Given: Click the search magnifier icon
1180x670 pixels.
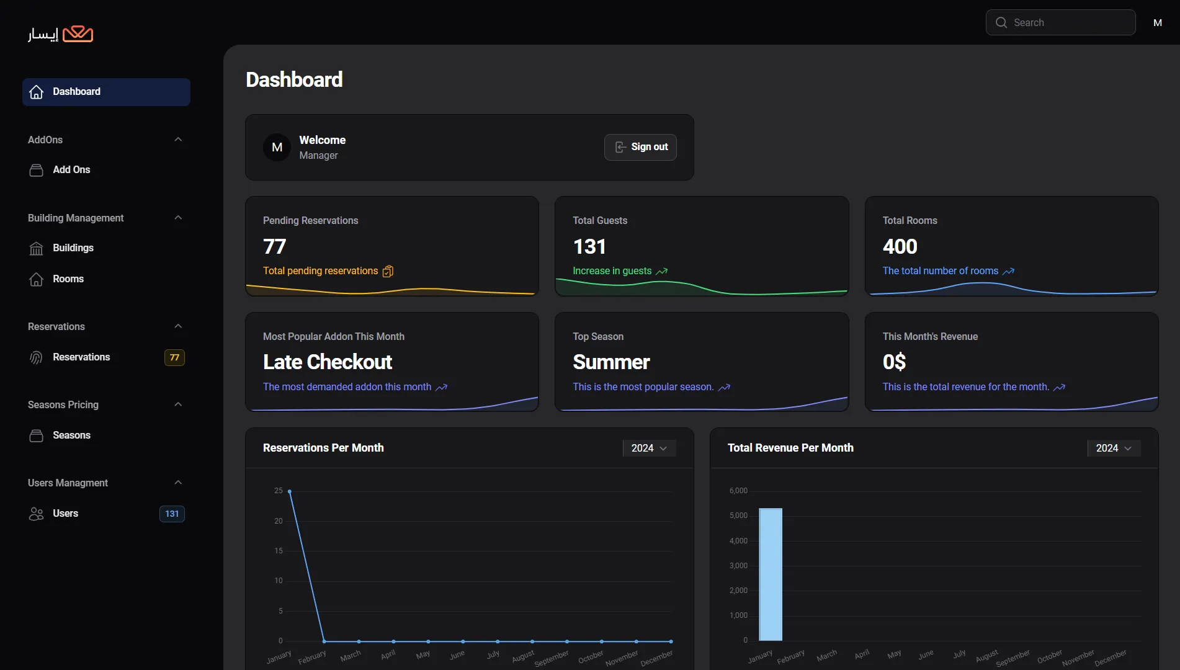Looking at the screenshot, I should (1001, 22).
